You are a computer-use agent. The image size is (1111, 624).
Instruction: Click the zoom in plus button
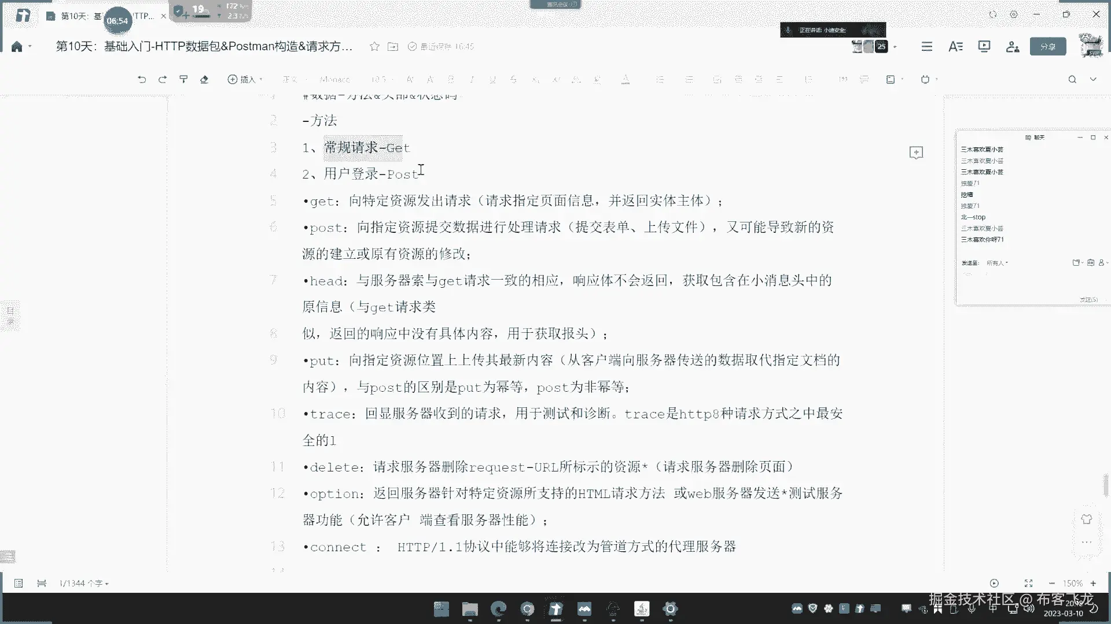(x=1093, y=584)
